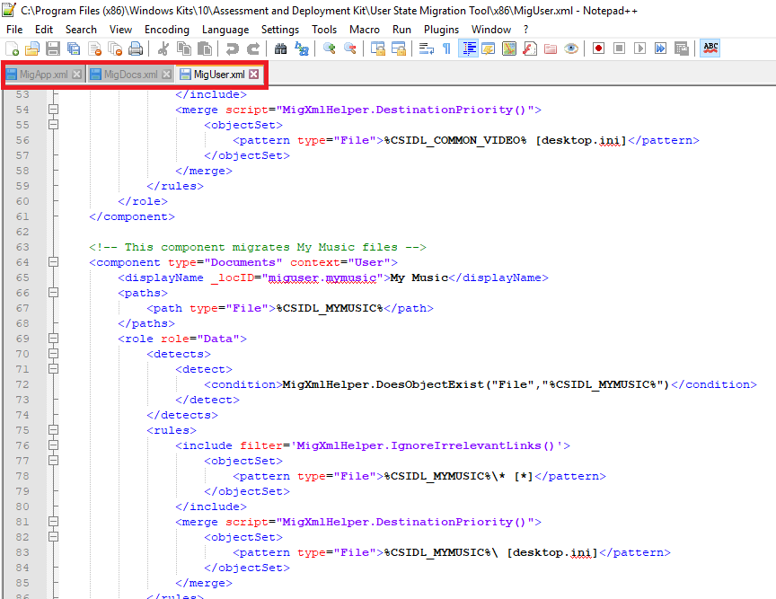Collapse the role block at line 69
Screen dimensions: 776x599
pos(54,339)
